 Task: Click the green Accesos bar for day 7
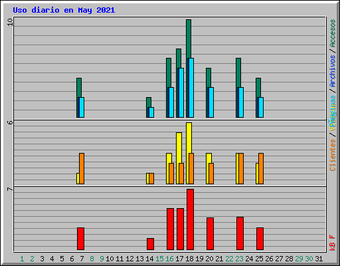coord(79,88)
